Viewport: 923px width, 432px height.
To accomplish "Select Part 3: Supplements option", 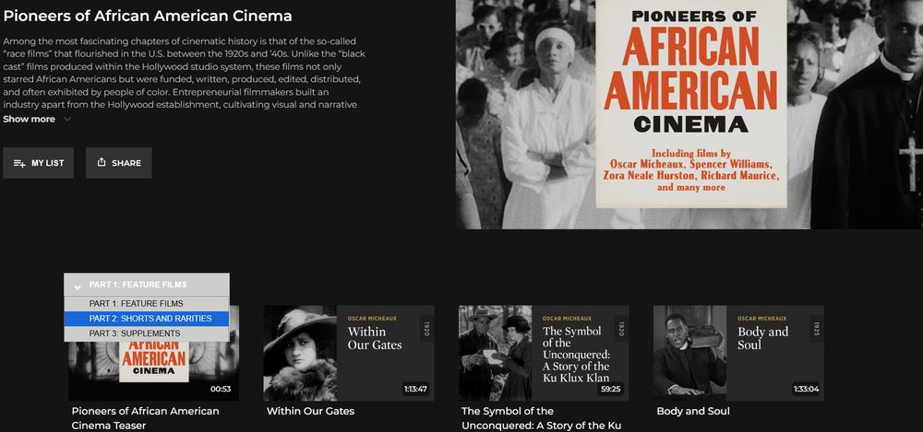I will click(147, 333).
